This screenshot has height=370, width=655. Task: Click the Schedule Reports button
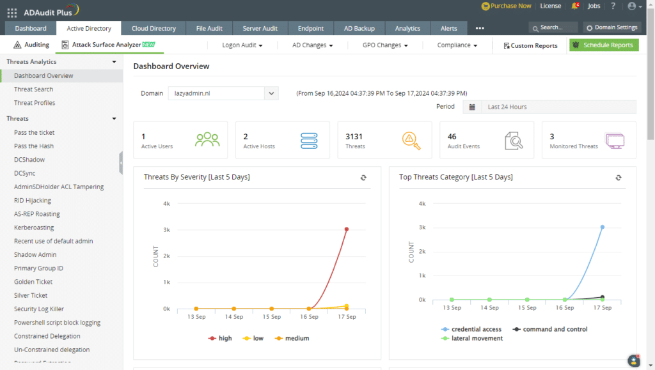click(604, 45)
